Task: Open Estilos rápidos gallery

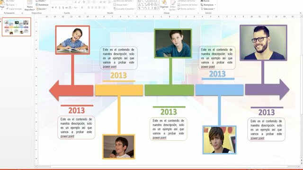Action: coord(172,5)
